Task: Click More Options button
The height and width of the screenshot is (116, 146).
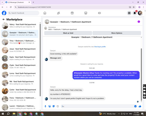Action: point(117,33)
